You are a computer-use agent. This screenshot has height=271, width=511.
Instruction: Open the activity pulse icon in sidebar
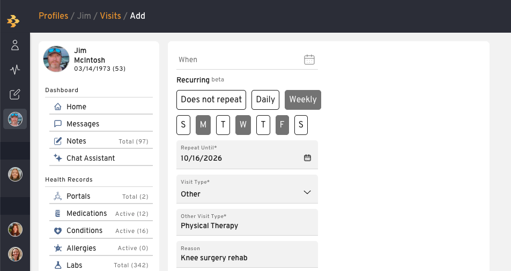(15, 69)
